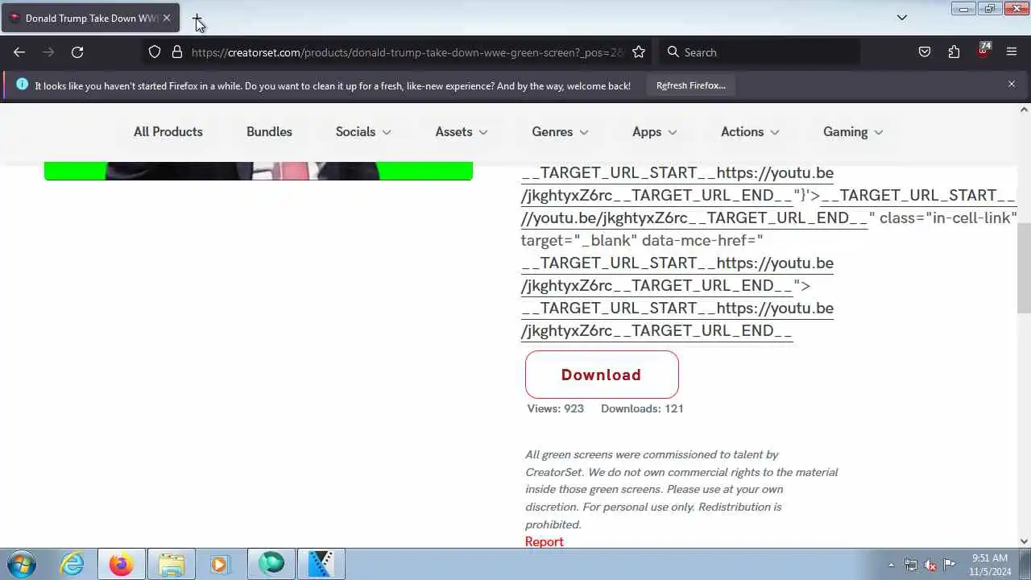Click the Refresh Firefox button
Image resolution: width=1031 pixels, height=580 pixels.
tap(690, 85)
